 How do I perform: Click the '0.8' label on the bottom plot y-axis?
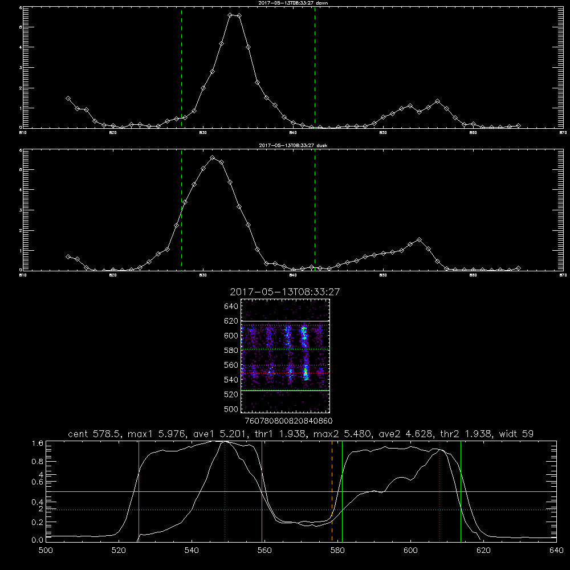coord(38,461)
